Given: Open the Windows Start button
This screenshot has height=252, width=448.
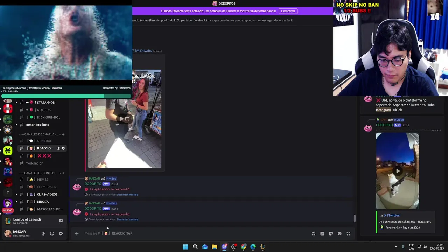Looking at the screenshot, I should [x=185, y=247].
